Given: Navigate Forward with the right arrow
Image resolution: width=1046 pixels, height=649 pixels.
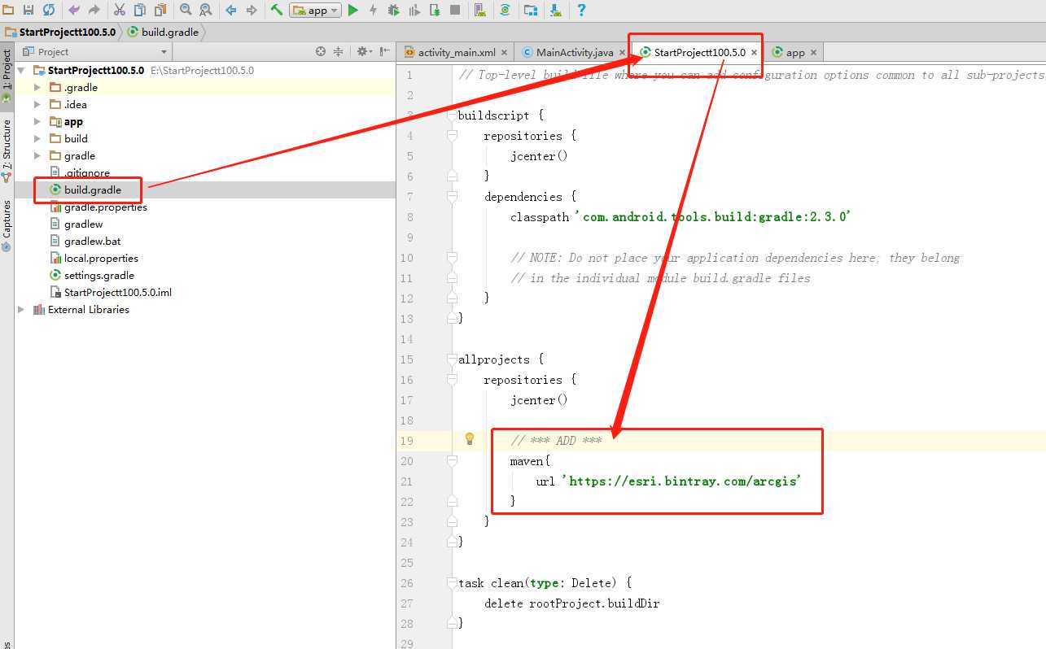Looking at the screenshot, I should (252, 10).
